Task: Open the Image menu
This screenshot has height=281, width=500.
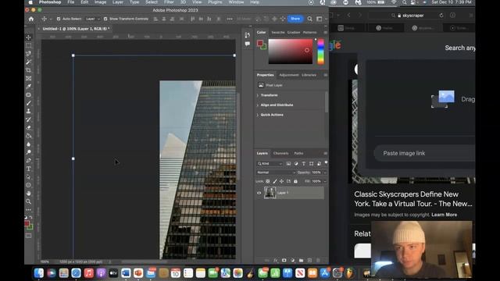Action: pyautogui.click(x=100, y=2)
